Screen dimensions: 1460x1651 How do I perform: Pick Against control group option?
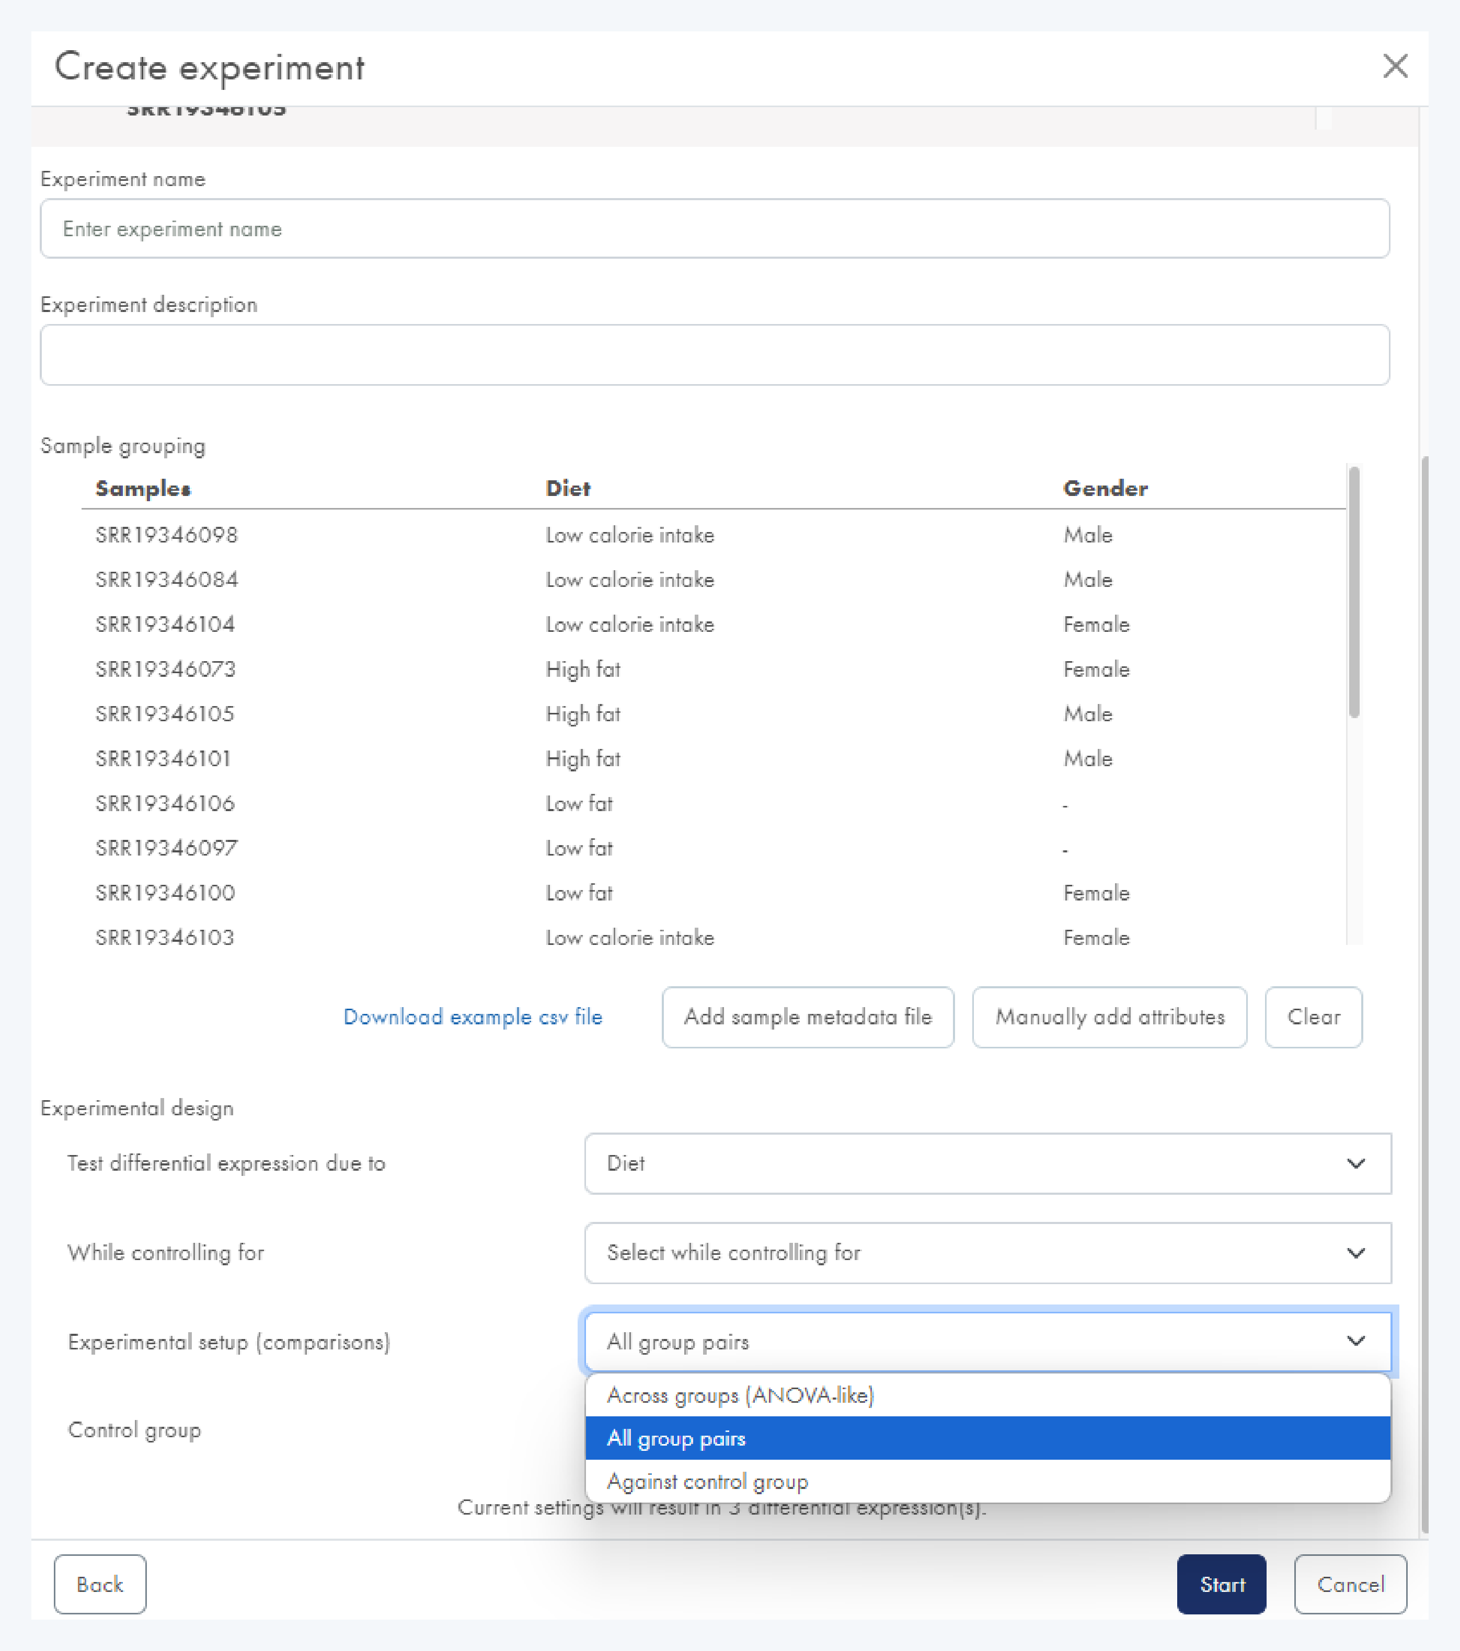(x=707, y=1482)
